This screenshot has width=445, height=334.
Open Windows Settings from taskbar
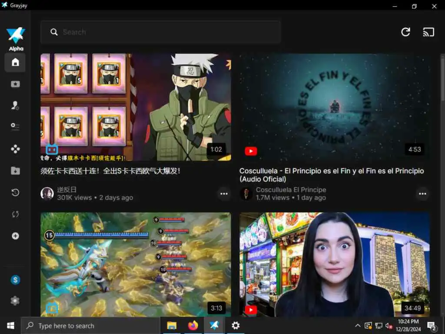(235, 325)
